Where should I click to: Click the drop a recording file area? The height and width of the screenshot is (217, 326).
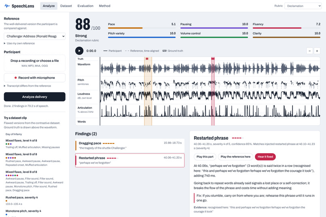click(34, 63)
